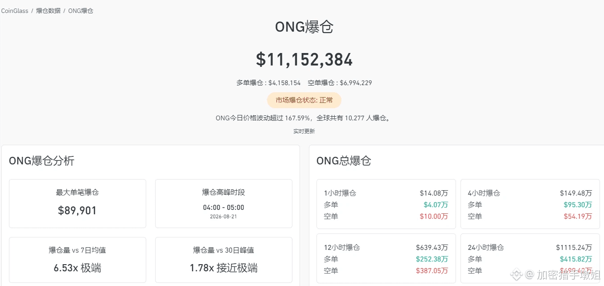This screenshot has width=604, height=286.
Task: Click the 爆仓高峰时段 card label
Action: pyautogui.click(x=223, y=192)
